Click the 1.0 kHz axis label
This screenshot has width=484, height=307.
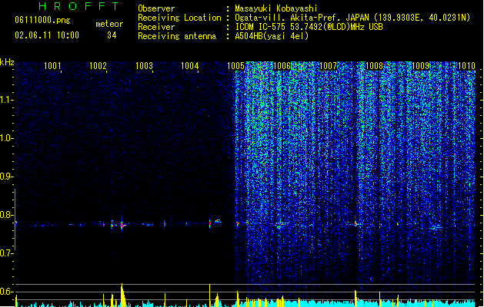(x=6, y=138)
